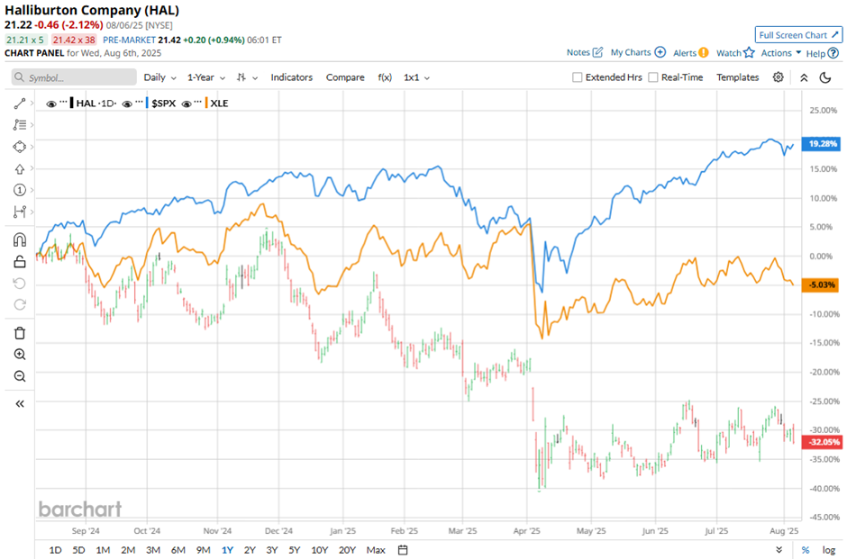This screenshot has width=847, height=559.
Task: Open Full Screen Chart
Action: tap(798, 35)
